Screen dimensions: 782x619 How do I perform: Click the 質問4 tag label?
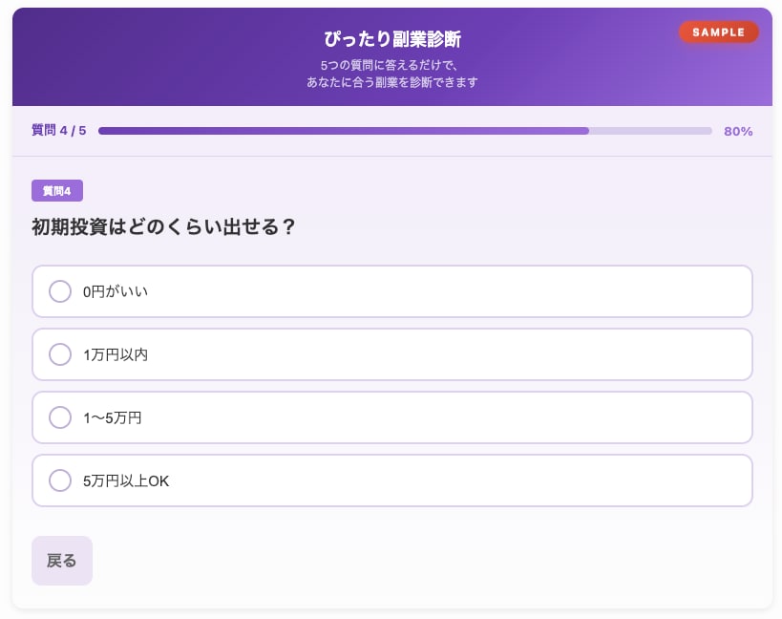[57, 190]
